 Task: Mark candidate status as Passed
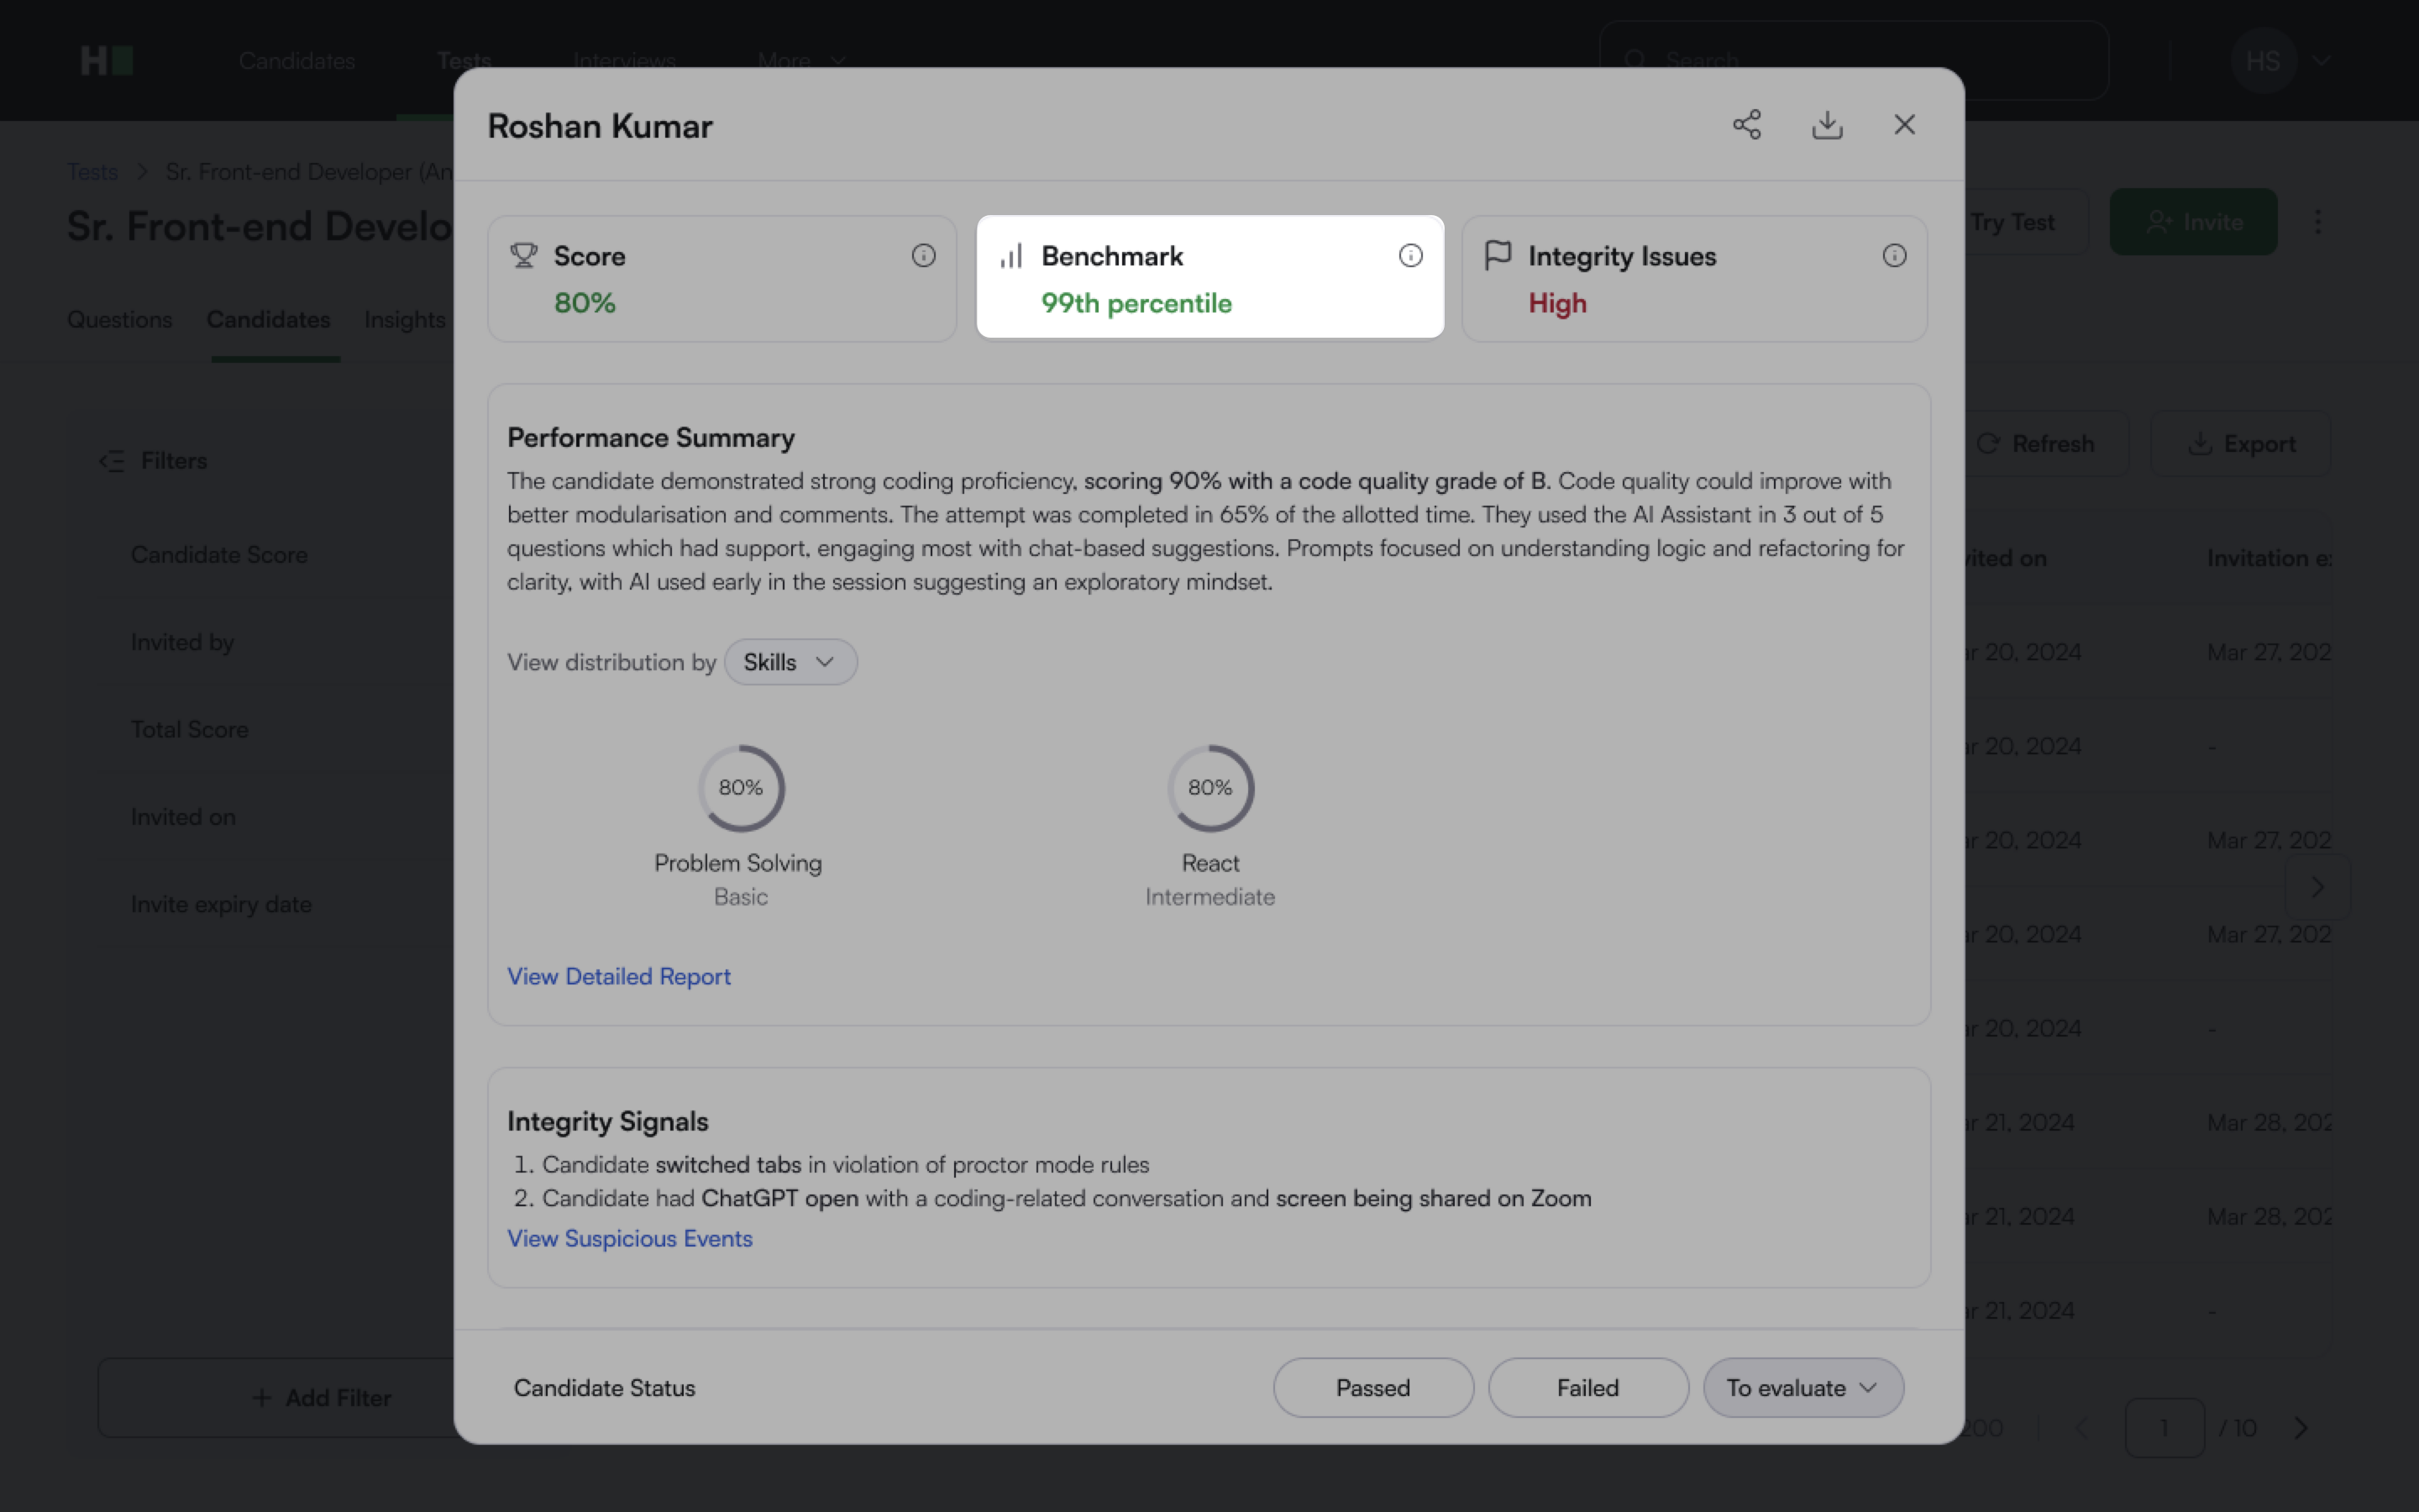(1372, 1387)
